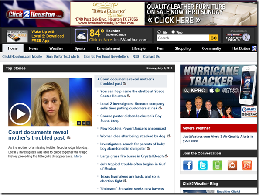Screen dimensions: 259x195
Task: Open the Hot Button menu item
Action: pyautogui.click(x=241, y=48)
